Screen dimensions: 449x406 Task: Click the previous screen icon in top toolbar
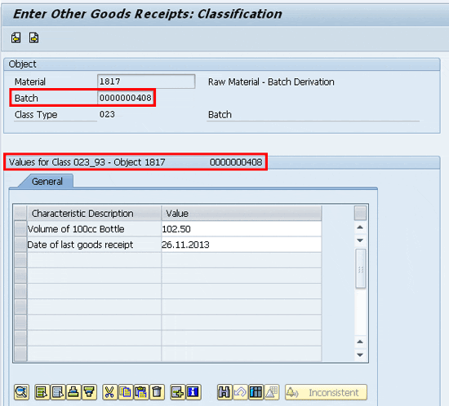16,38
